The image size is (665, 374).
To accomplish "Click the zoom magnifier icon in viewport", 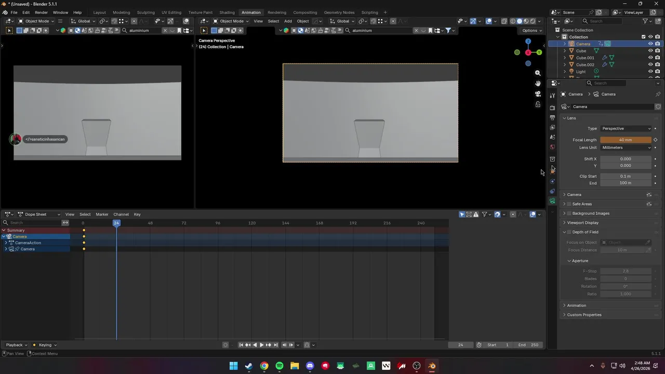I will [x=538, y=73].
